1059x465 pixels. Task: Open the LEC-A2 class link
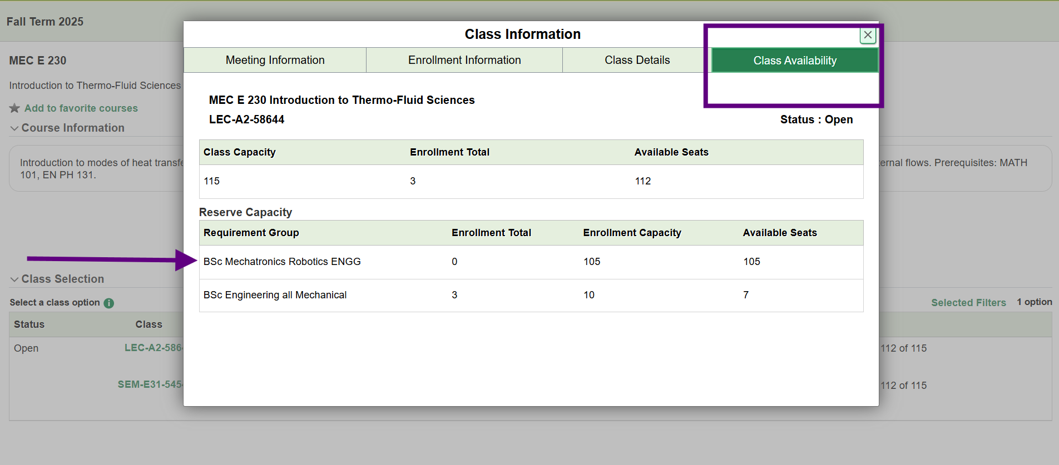tap(153, 348)
